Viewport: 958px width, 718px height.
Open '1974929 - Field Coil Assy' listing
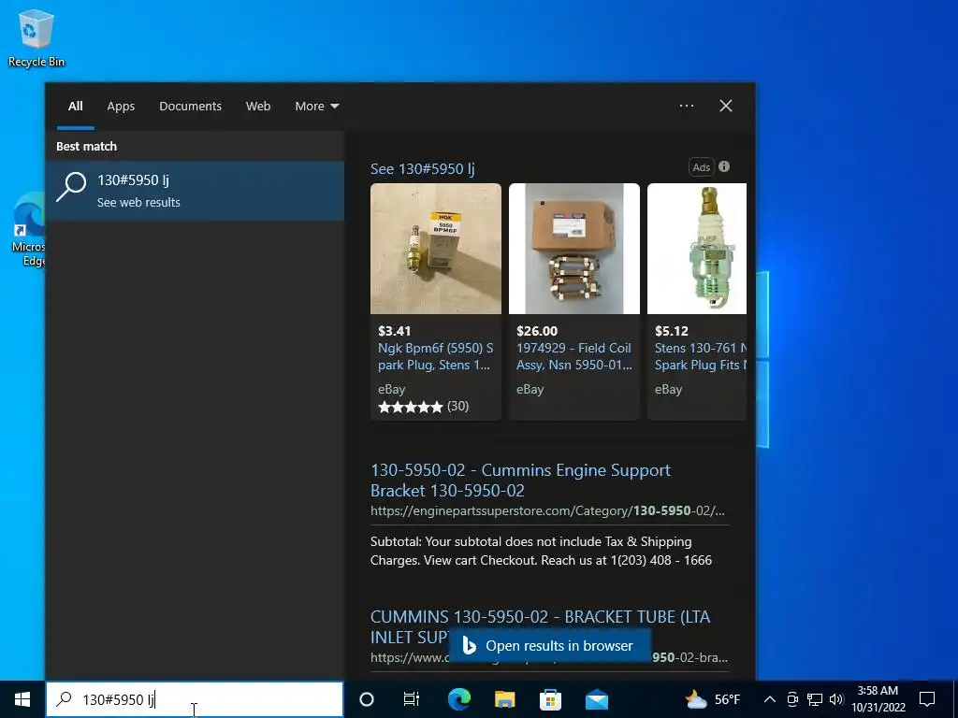coord(574,356)
